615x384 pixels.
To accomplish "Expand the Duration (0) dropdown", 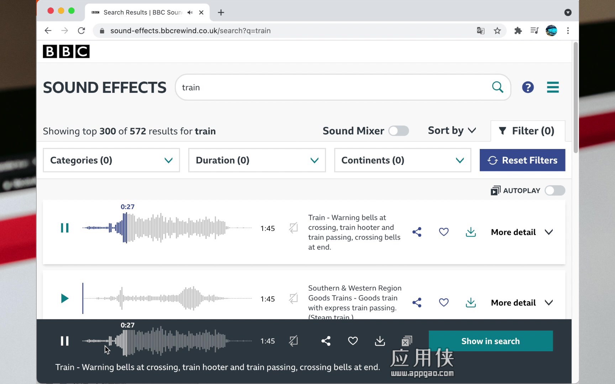I will pyautogui.click(x=257, y=160).
